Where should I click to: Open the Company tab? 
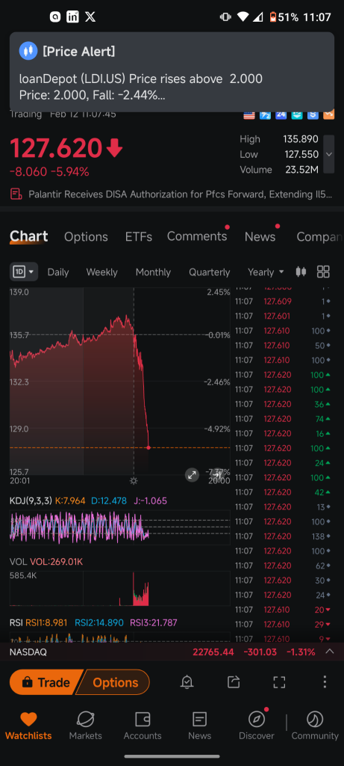[319, 237]
